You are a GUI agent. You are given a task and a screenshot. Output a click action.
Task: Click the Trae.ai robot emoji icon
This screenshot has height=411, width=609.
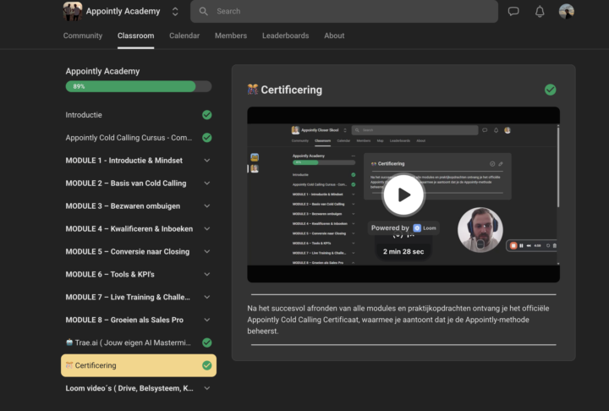(69, 342)
